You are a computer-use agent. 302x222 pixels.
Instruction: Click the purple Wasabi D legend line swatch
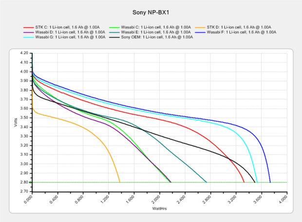click(x=29, y=32)
